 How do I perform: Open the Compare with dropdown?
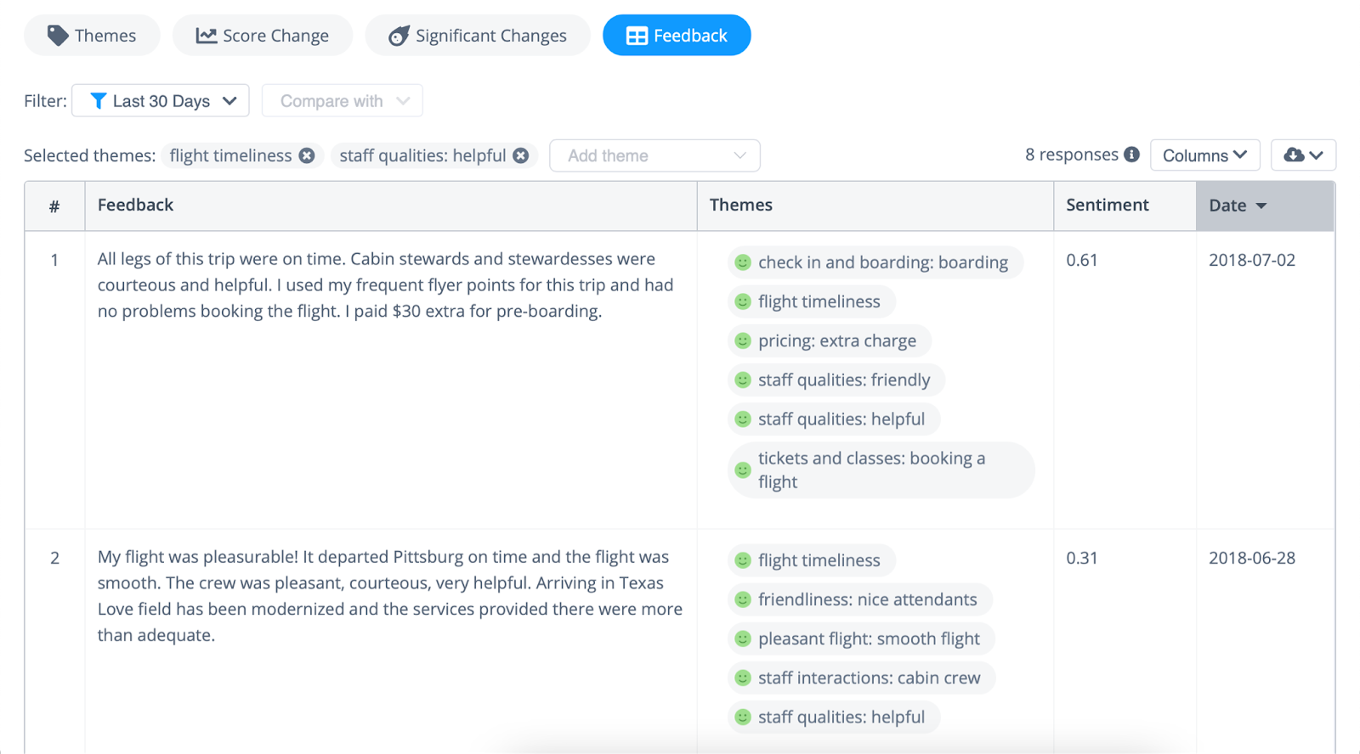(x=343, y=100)
